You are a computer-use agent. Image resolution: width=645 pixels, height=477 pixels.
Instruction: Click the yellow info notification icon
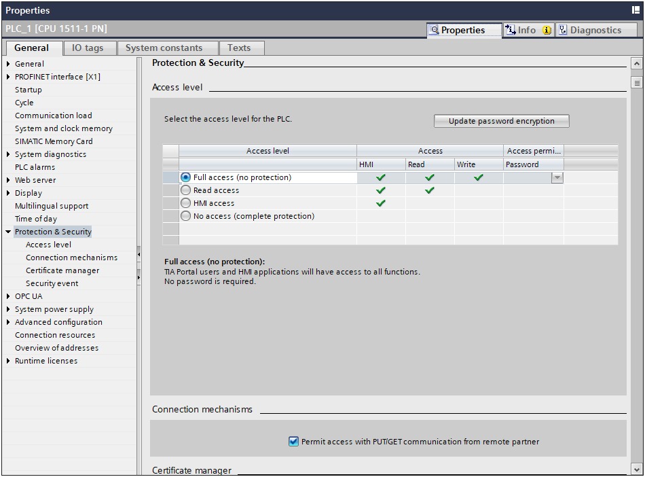coord(547,31)
